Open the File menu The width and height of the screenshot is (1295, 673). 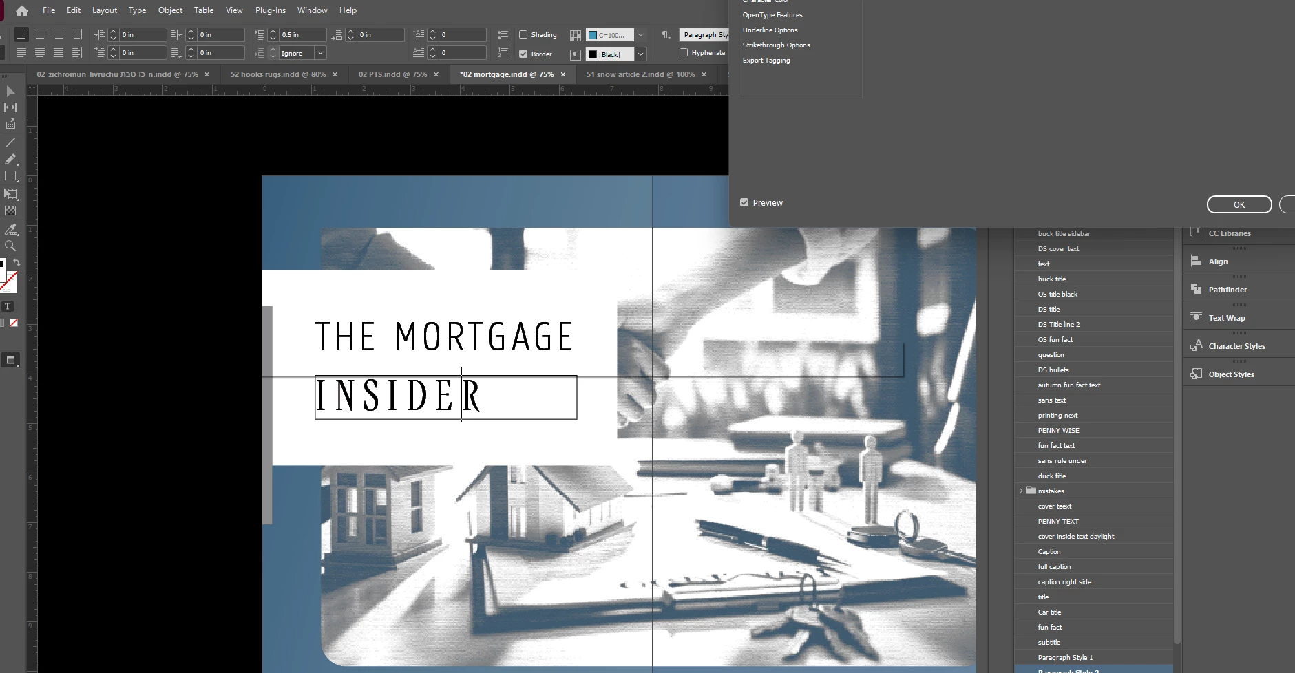(49, 10)
